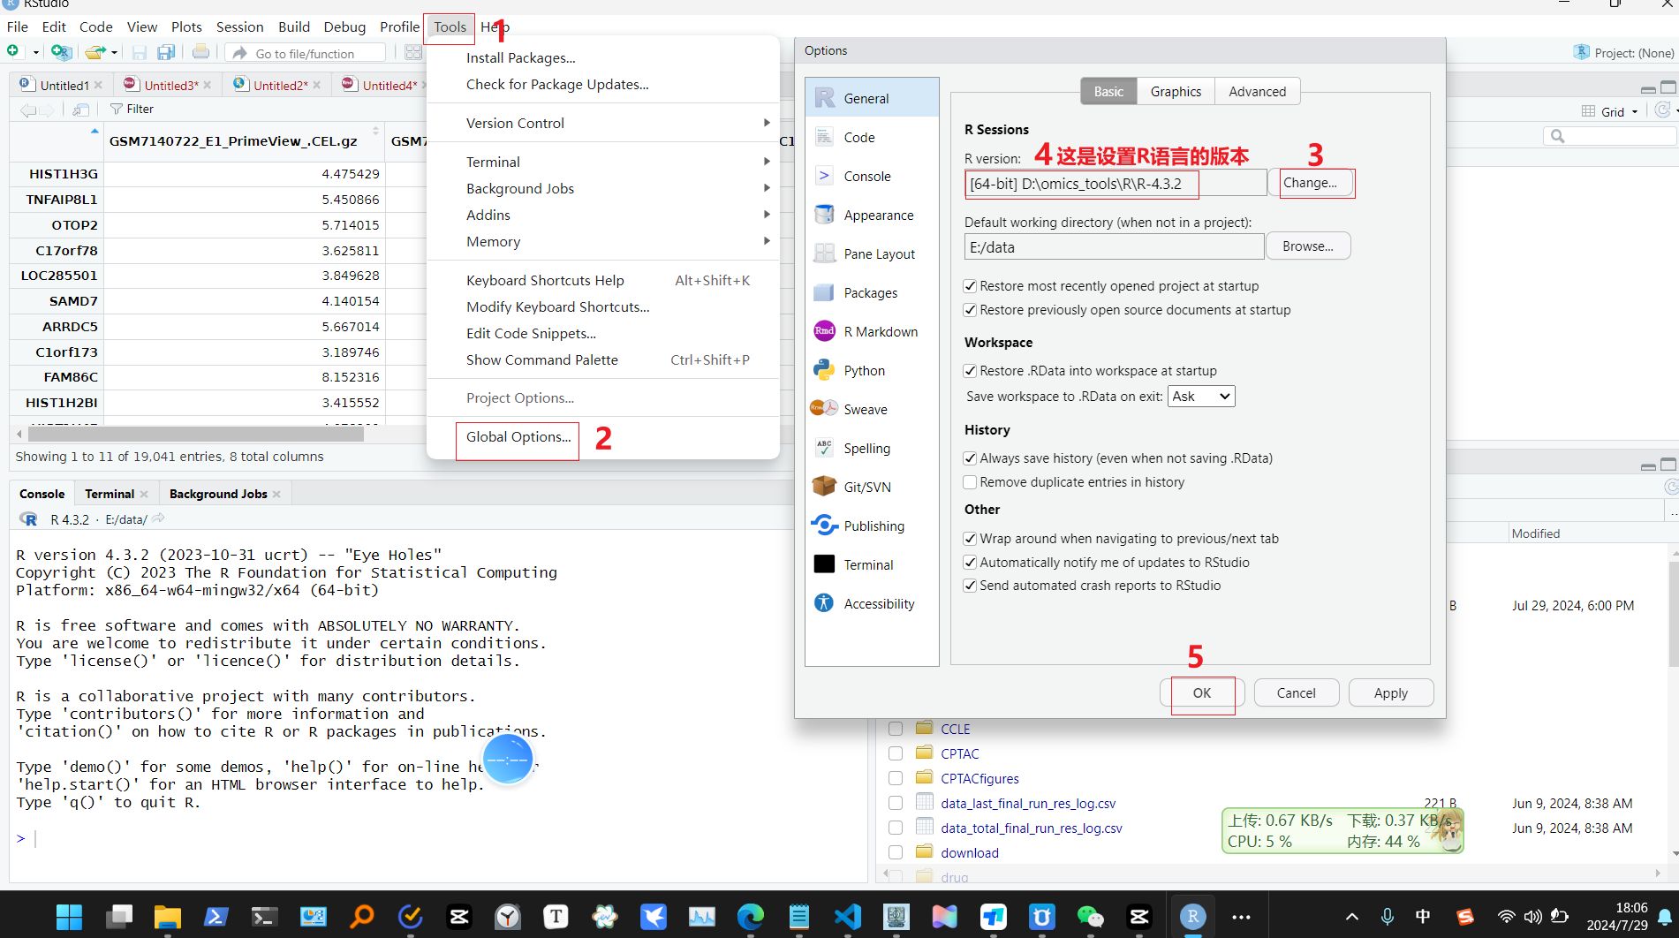Click the print toolbar icon
Image resolution: width=1679 pixels, height=938 pixels.
[x=201, y=52]
